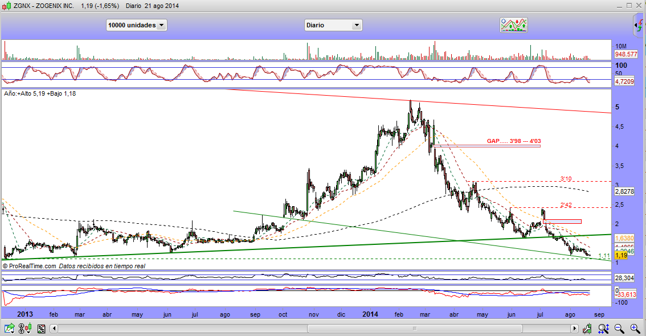646x336 pixels.
Task: Click the ProRealTime.com copyright text
Action: [x=29, y=266]
